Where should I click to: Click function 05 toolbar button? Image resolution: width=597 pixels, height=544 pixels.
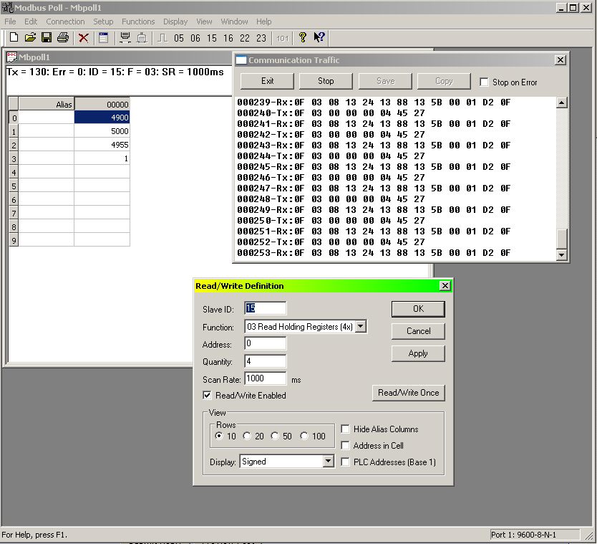(178, 38)
